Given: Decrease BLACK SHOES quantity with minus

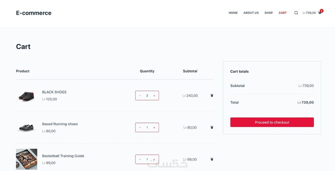Looking at the screenshot, I should click(x=140, y=96).
